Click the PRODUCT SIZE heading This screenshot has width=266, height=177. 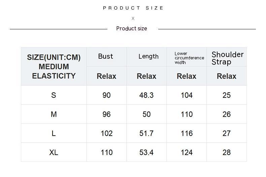click(x=133, y=8)
